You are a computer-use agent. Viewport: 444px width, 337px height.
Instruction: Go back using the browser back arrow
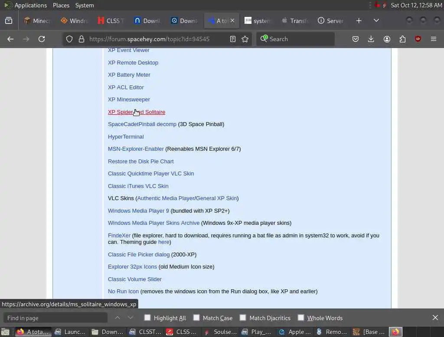click(10, 39)
